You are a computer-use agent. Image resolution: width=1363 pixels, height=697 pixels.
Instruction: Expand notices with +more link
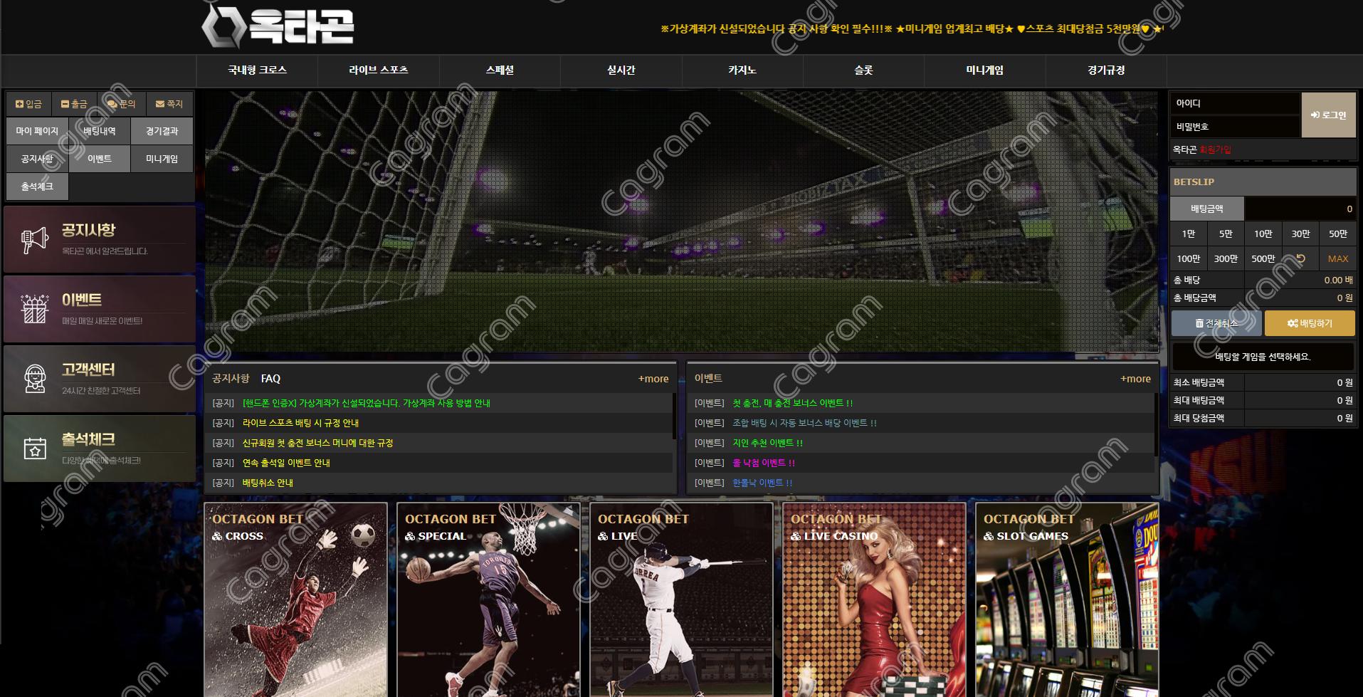tap(653, 379)
